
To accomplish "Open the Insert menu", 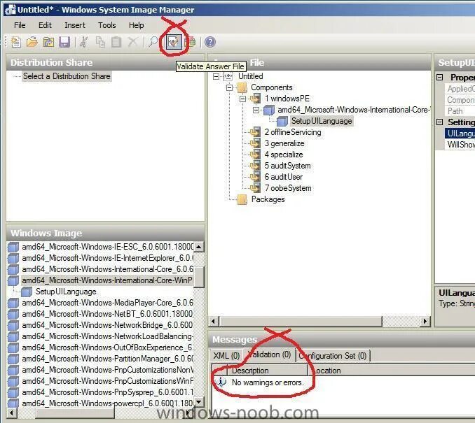I will (75, 25).
